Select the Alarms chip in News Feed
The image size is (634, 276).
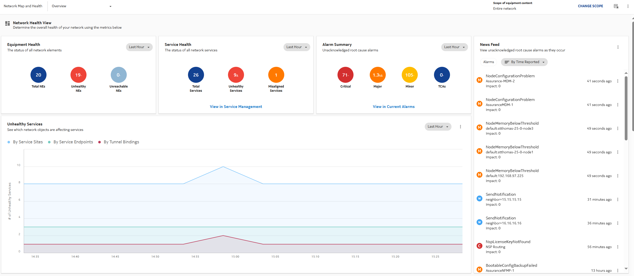(x=488, y=62)
